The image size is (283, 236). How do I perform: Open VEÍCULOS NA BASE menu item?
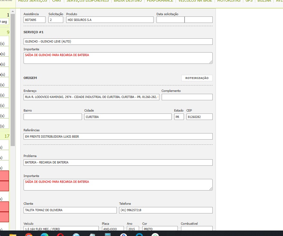pyautogui.click(x=195, y=1)
